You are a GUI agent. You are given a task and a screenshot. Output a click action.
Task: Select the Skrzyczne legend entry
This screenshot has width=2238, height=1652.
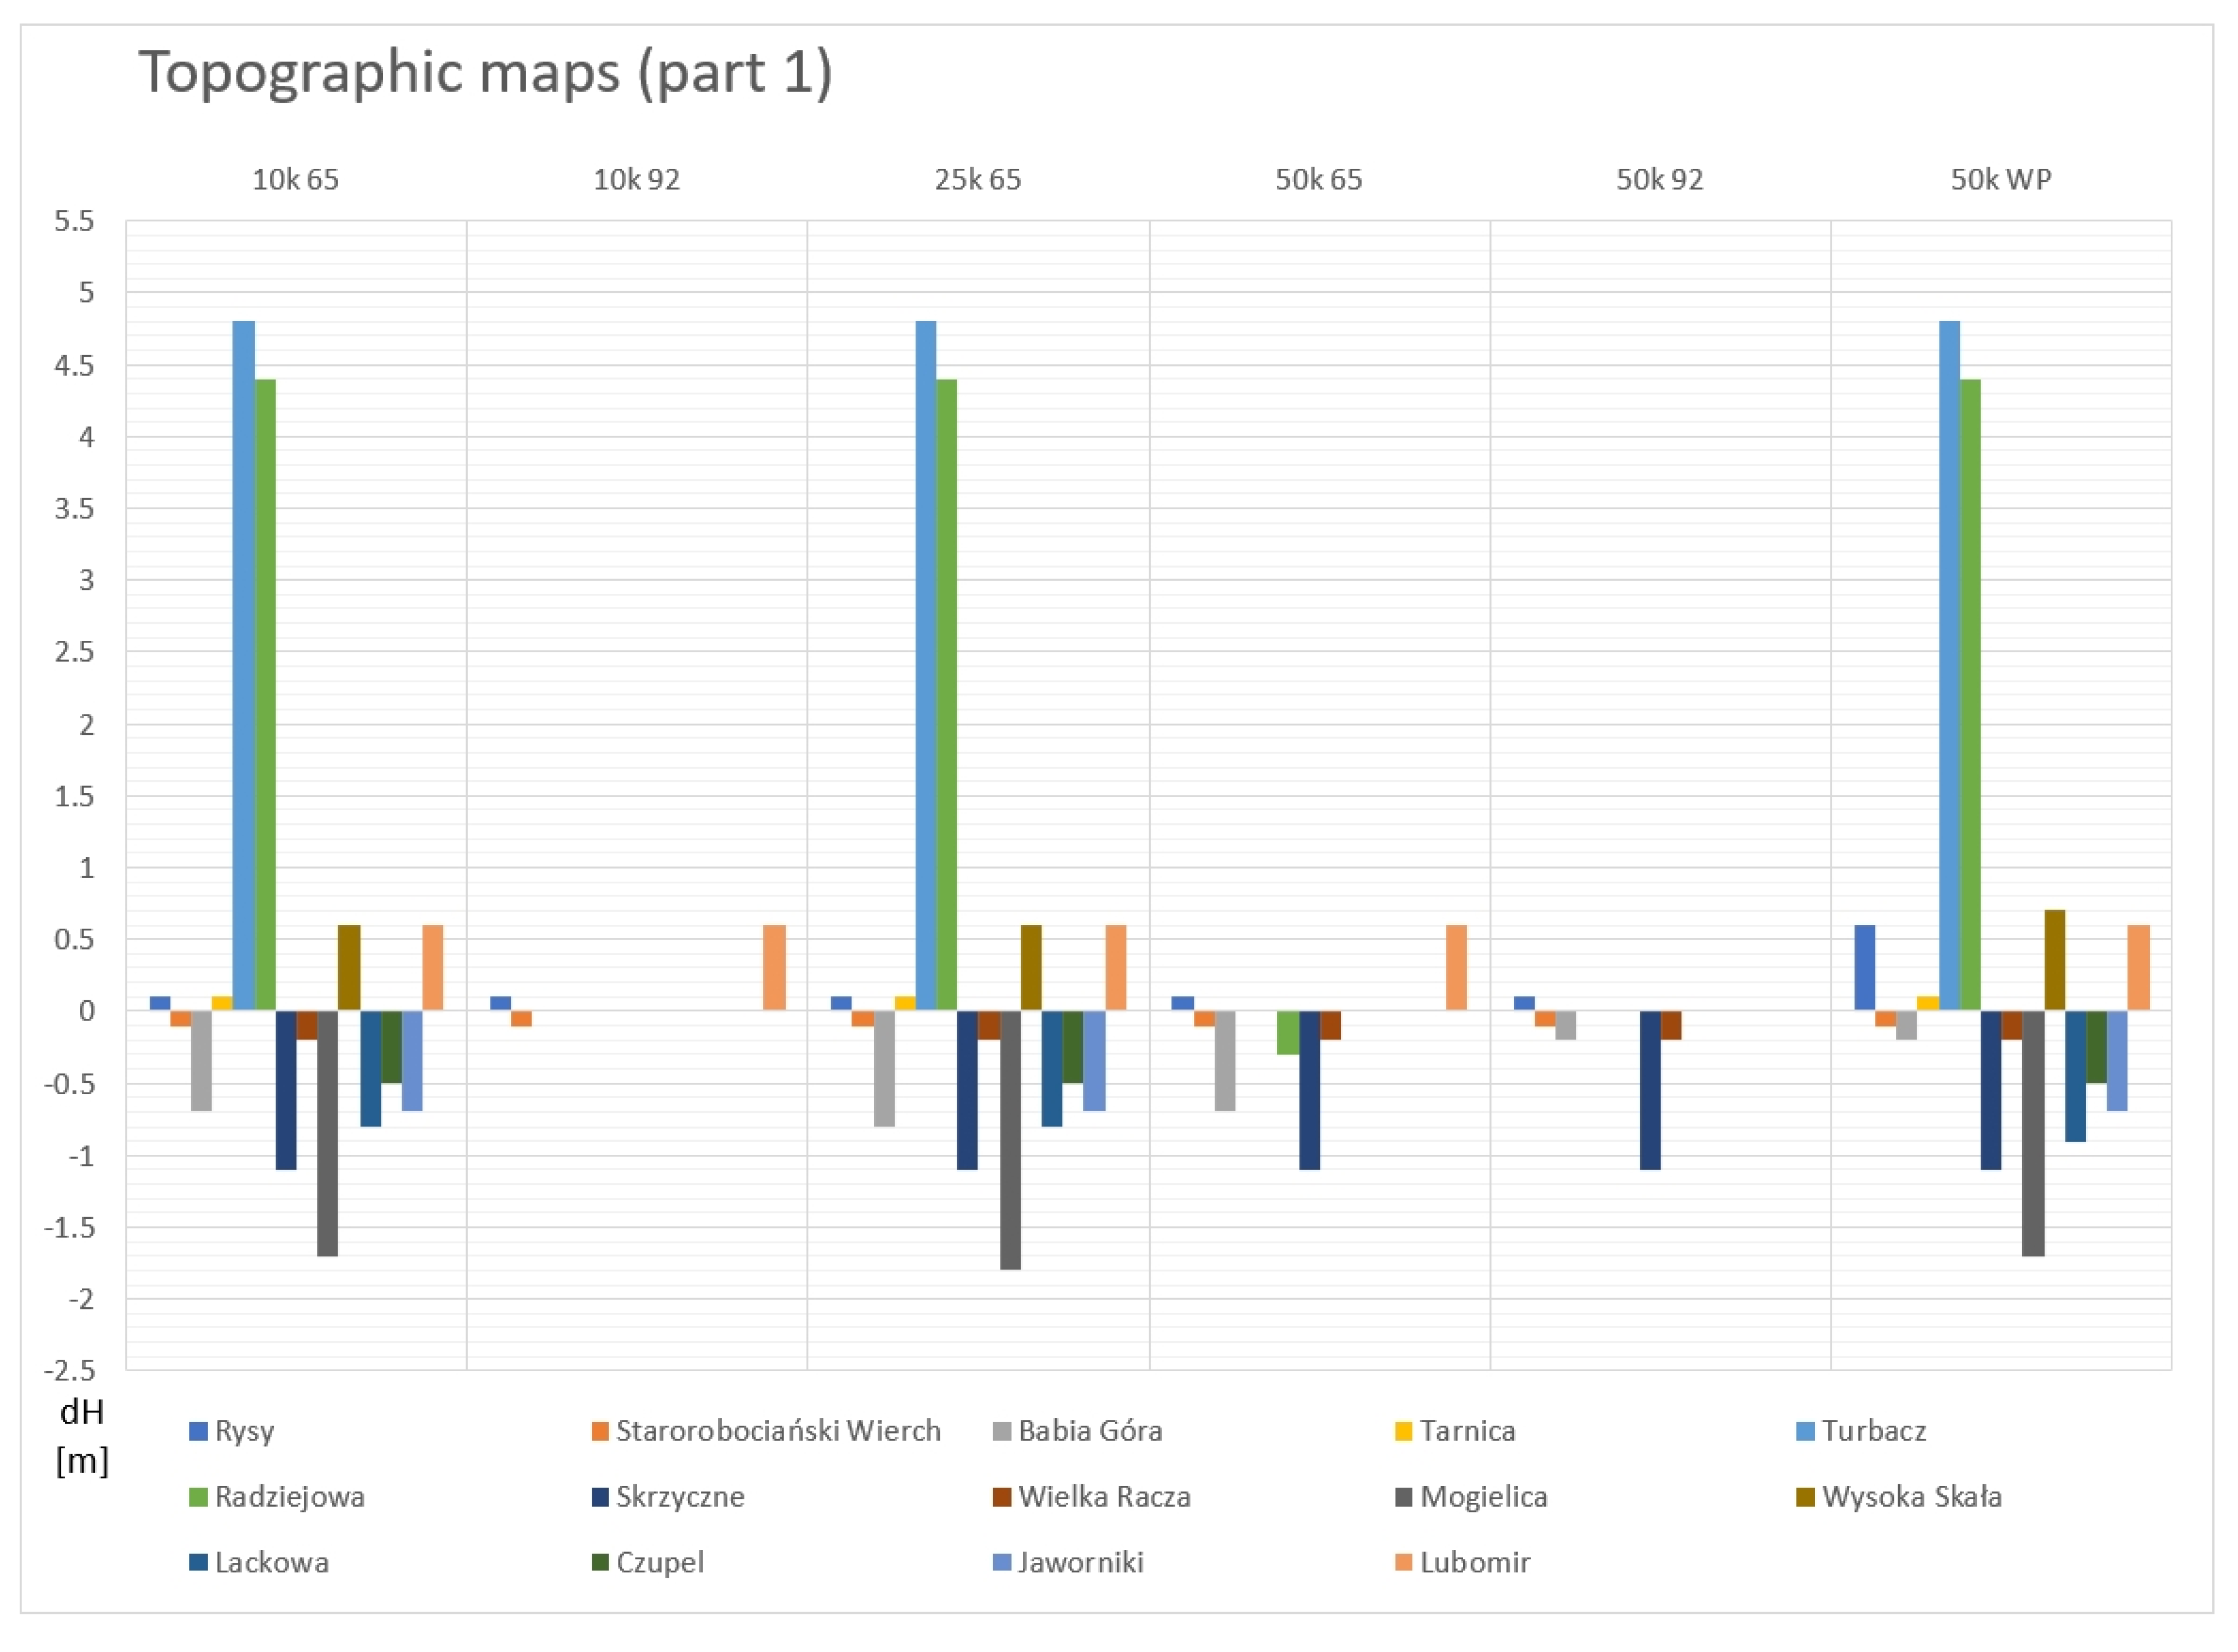[680, 1497]
